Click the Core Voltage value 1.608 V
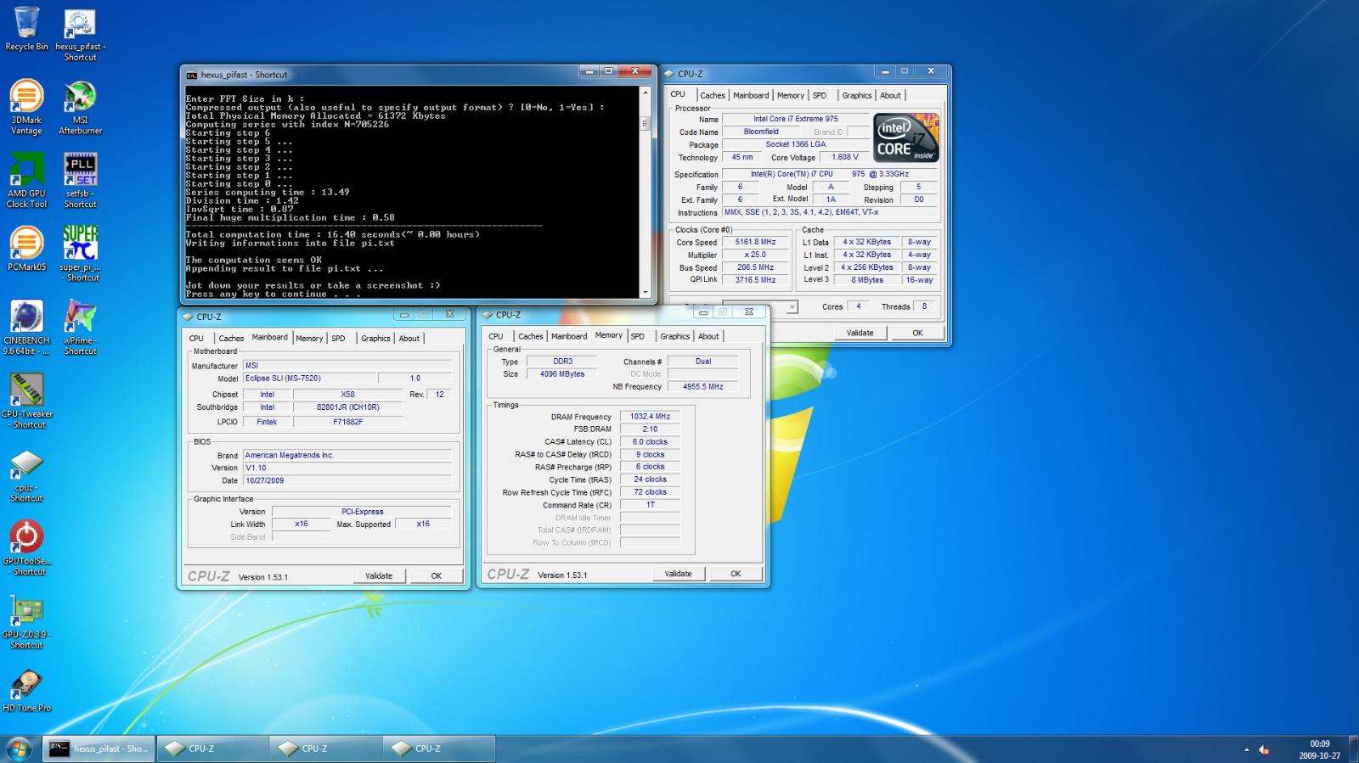 844,157
